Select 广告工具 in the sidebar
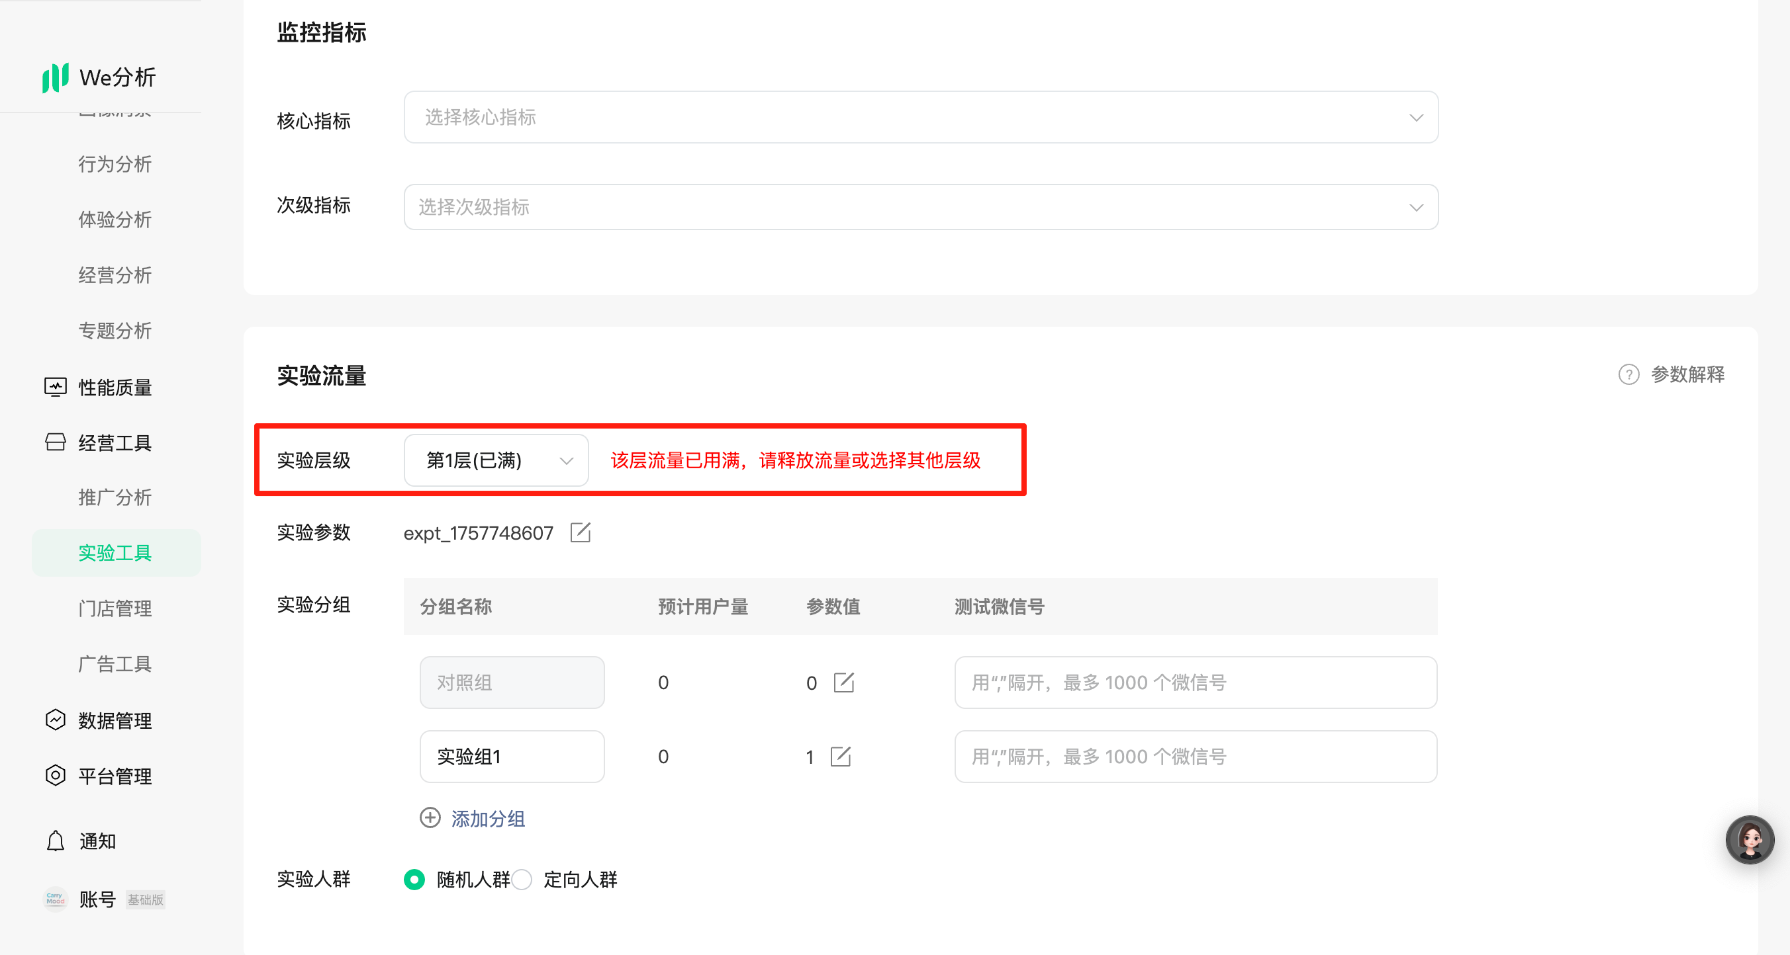 115,663
